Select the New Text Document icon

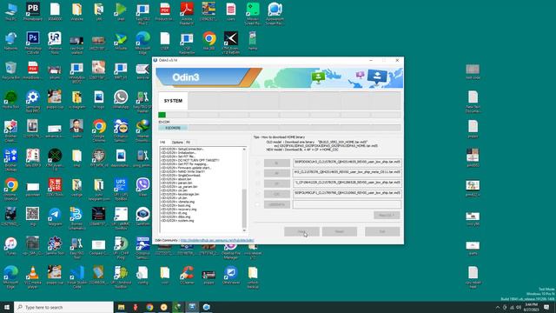pyautogui.click(x=473, y=102)
